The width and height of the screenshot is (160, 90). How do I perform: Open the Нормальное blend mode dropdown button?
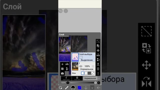[90, 78]
